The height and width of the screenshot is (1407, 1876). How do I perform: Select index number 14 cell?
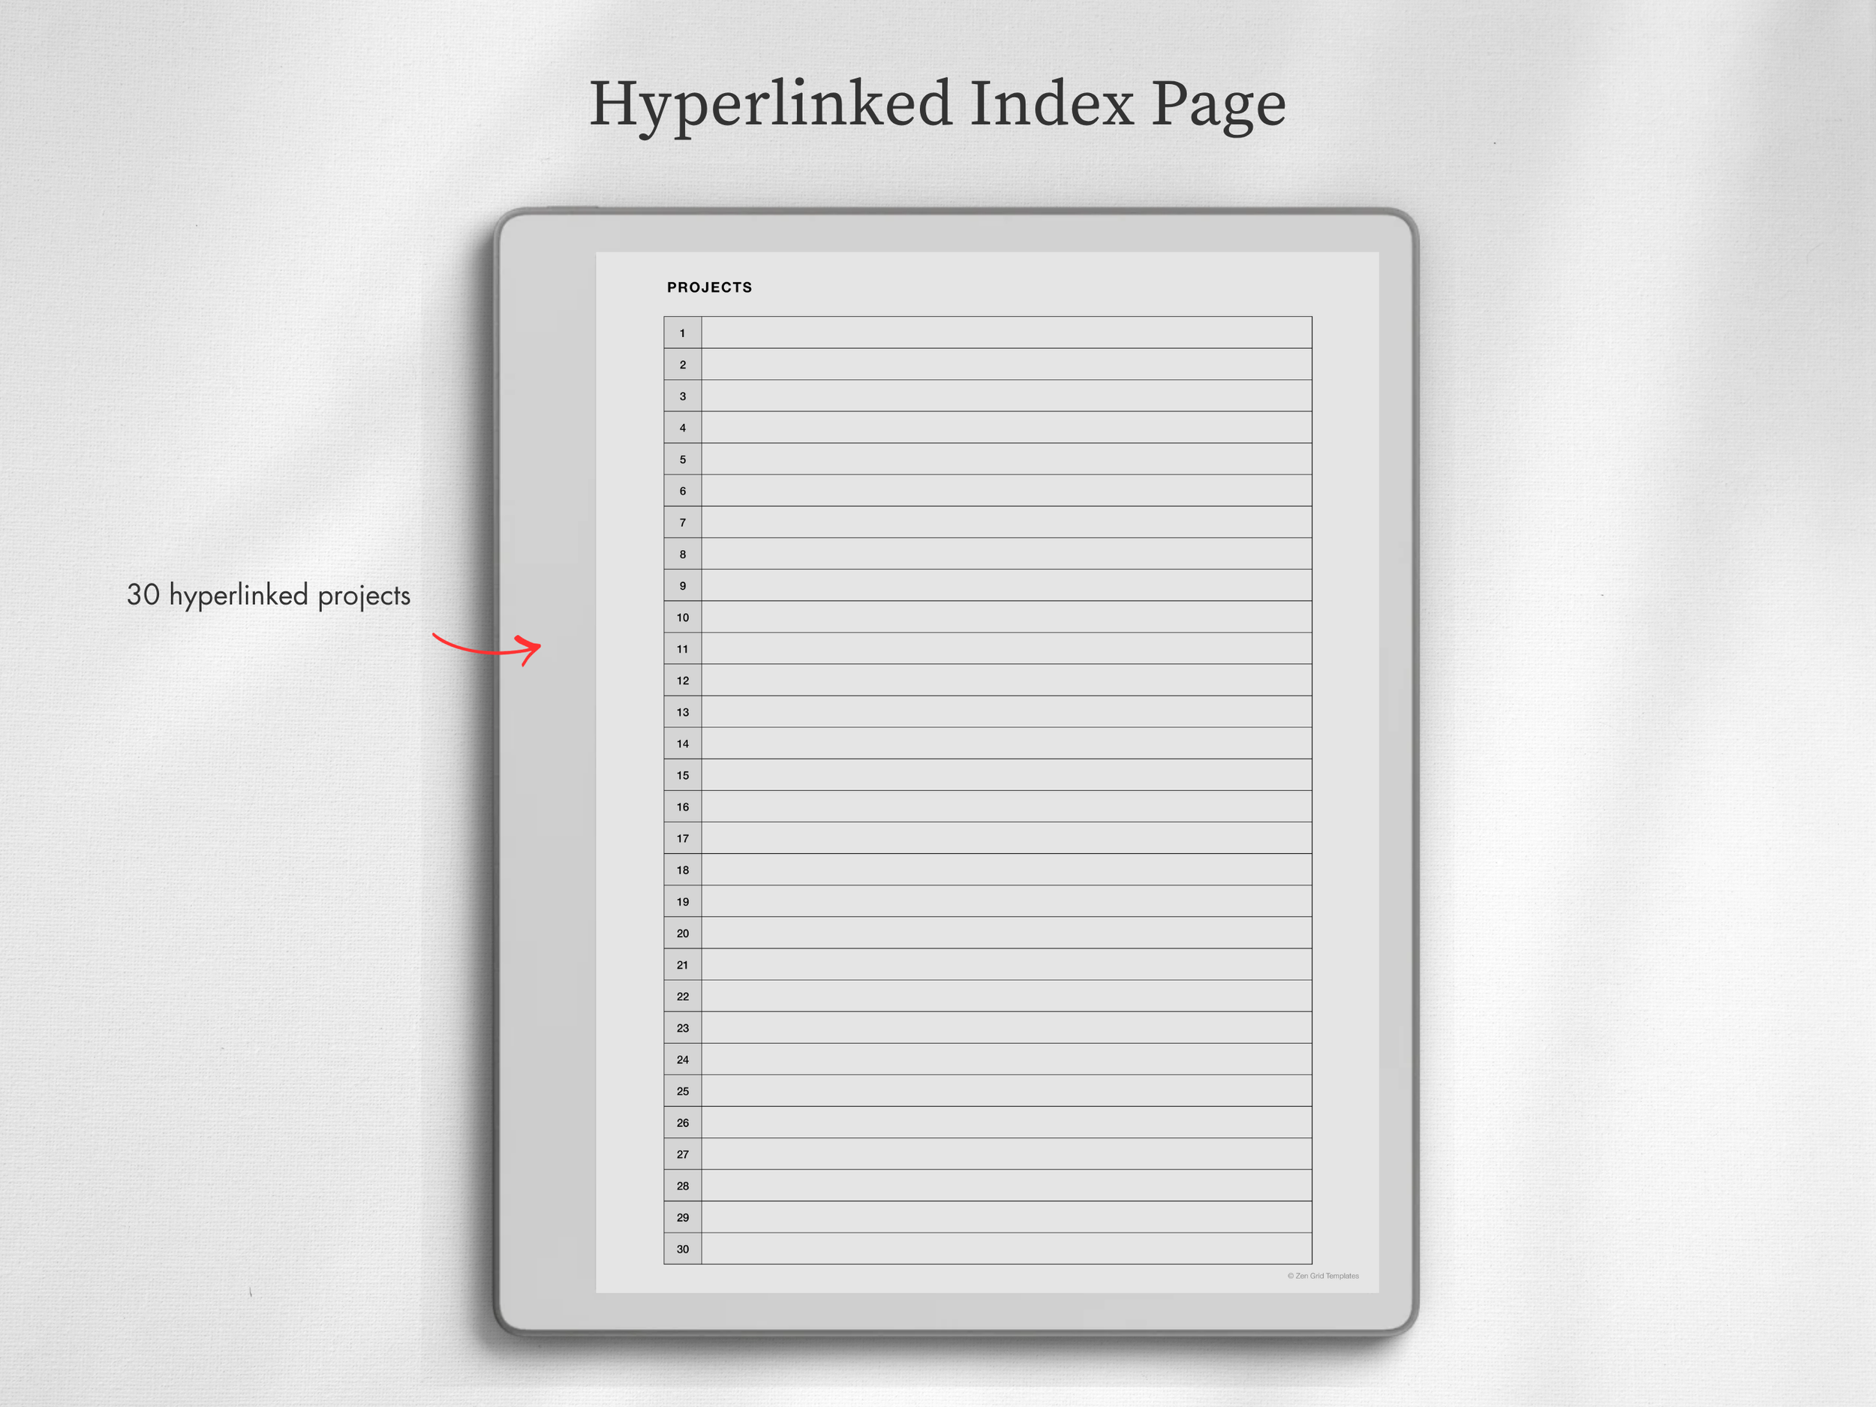tap(683, 743)
